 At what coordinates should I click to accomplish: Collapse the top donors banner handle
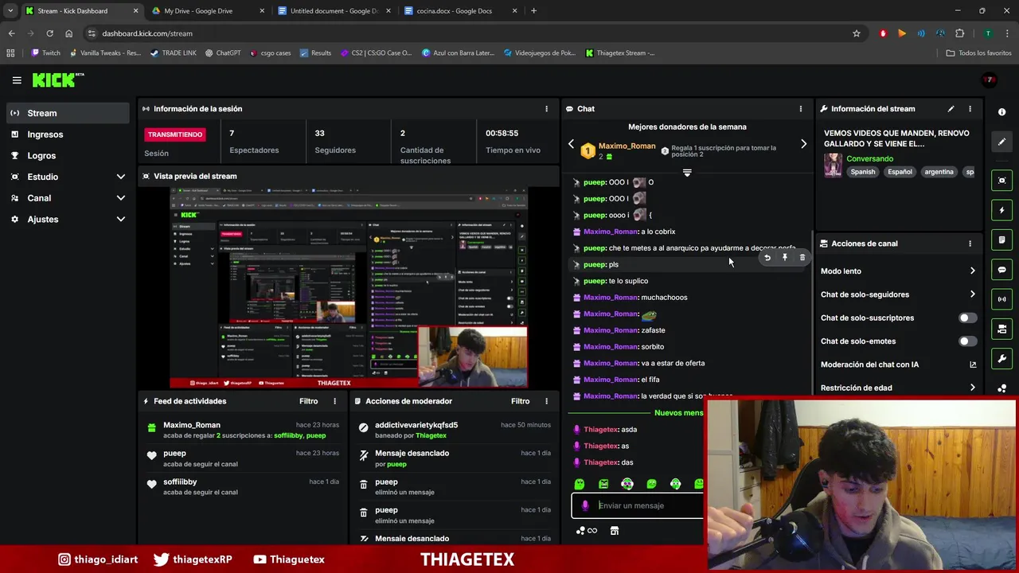click(x=687, y=172)
